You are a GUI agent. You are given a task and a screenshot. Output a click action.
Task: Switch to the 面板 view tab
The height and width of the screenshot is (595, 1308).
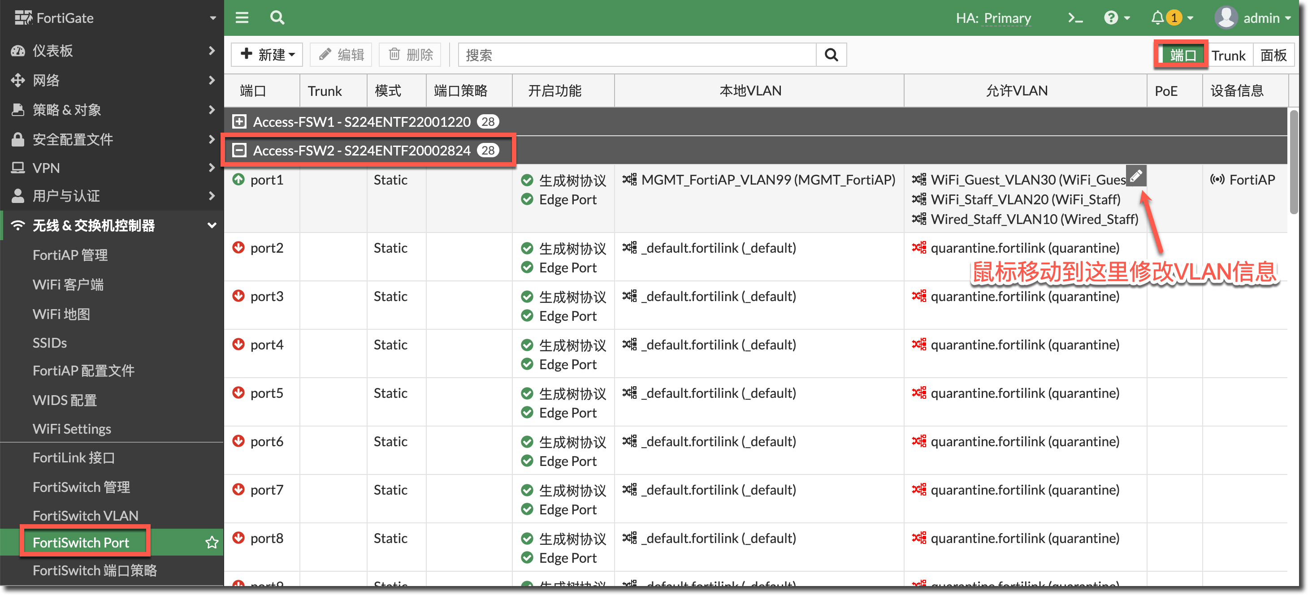(x=1273, y=56)
